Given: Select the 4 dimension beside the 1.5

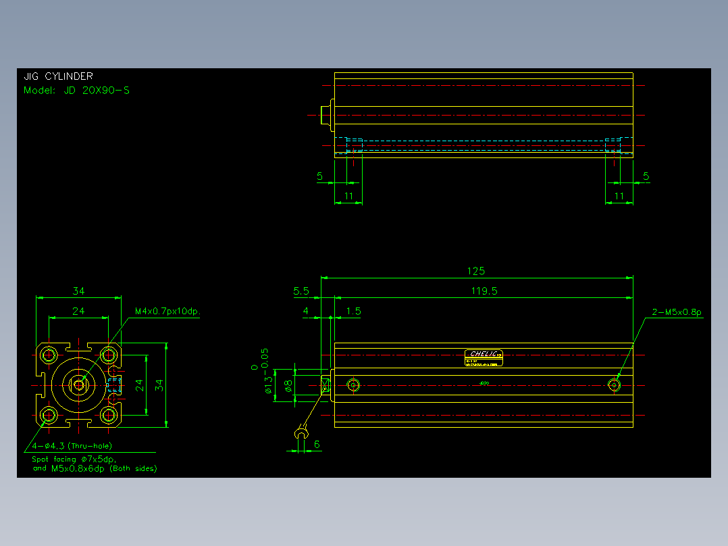Looking at the screenshot, I should (305, 312).
